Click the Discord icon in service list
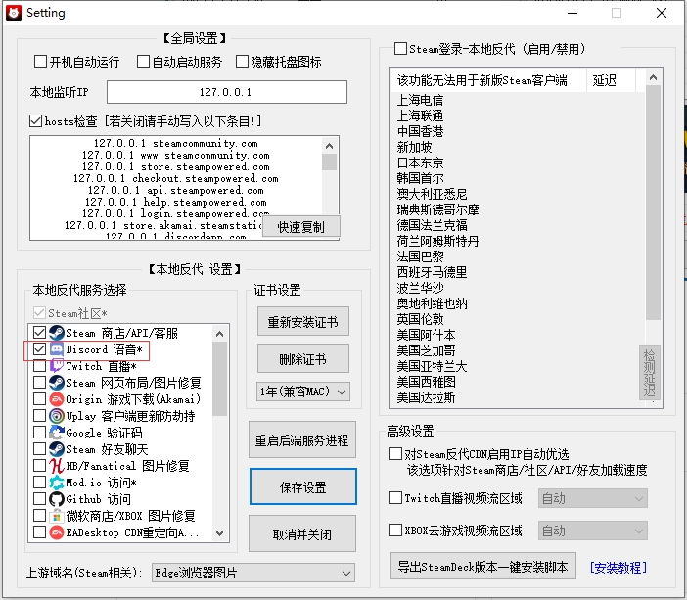This screenshot has height=600, width=687. [57, 349]
